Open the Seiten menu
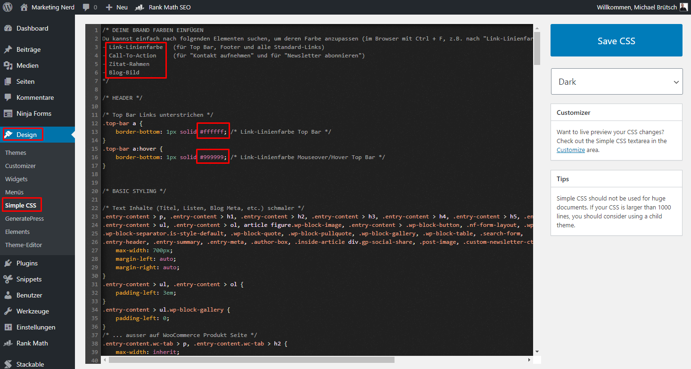The height and width of the screenshot is (369, 691). click(37, 81)
